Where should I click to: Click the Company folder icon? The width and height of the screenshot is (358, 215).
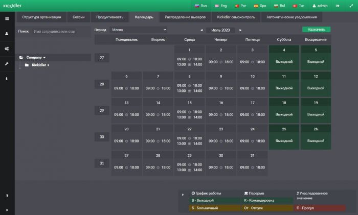[21, 58]
